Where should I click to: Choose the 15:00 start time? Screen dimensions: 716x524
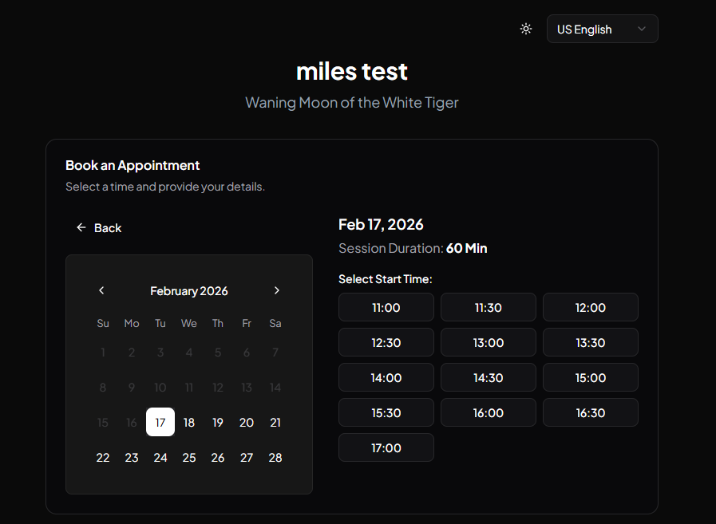tap(591, 377)
